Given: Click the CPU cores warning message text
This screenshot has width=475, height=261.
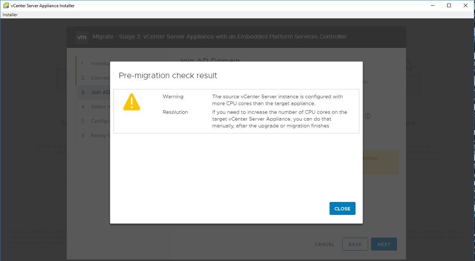Looking at the screenshot, I should pos(277,100).
